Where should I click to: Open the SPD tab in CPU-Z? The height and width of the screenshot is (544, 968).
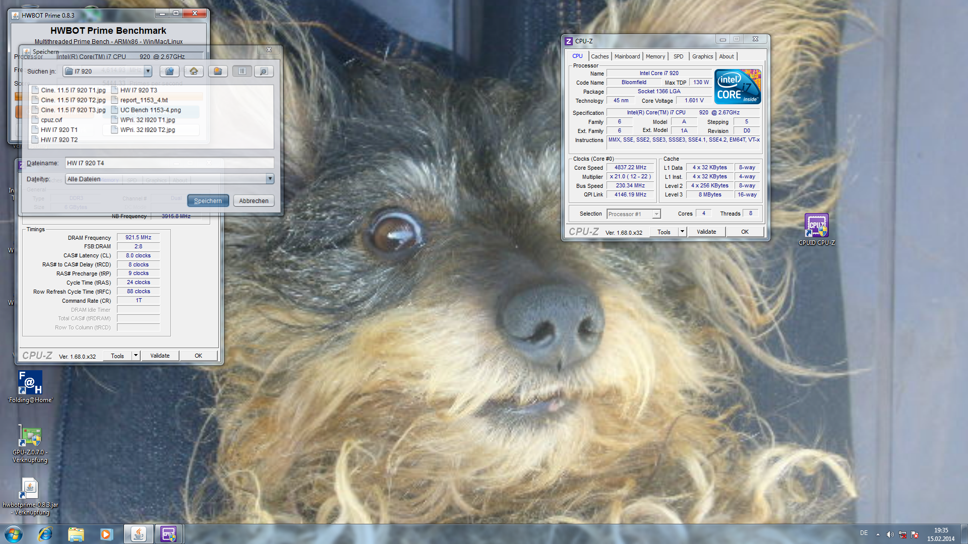point(679,56)
